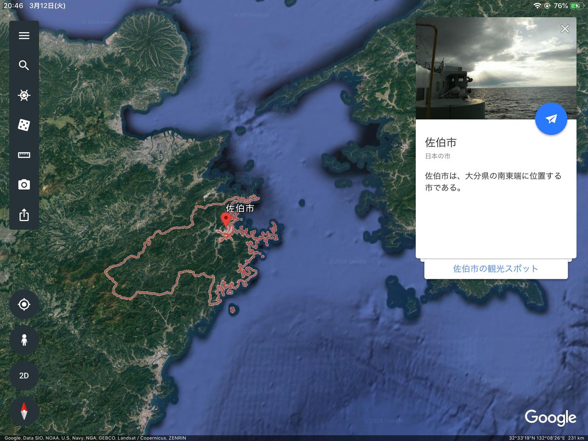The width and height of the screenshot is (588, 441).
Task: Tap the I'm Feeling Lucky dice
Action: 24,125
